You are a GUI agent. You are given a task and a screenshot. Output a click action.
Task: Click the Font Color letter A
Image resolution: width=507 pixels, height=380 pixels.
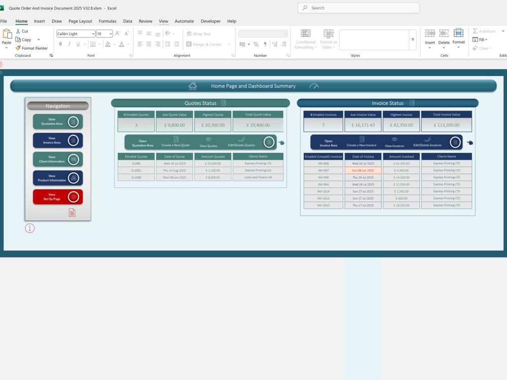pos(122,44)
